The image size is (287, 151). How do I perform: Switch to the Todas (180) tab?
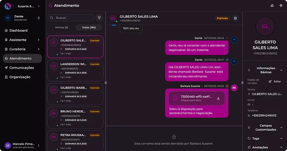point(89,28)
